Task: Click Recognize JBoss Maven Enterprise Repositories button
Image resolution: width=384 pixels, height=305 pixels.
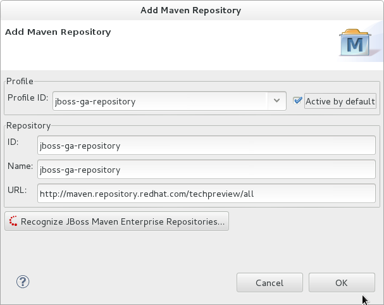Action: tap(116, 221)
